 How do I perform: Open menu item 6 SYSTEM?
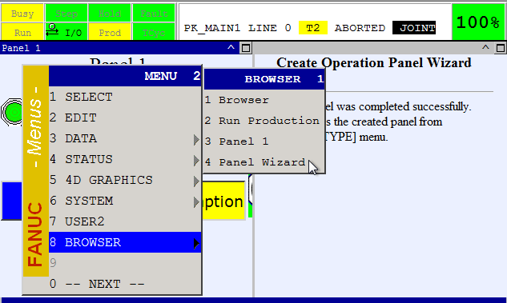pos(125,201)
